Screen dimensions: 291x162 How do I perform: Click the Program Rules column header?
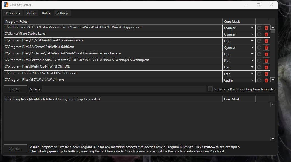pos(113,21)
